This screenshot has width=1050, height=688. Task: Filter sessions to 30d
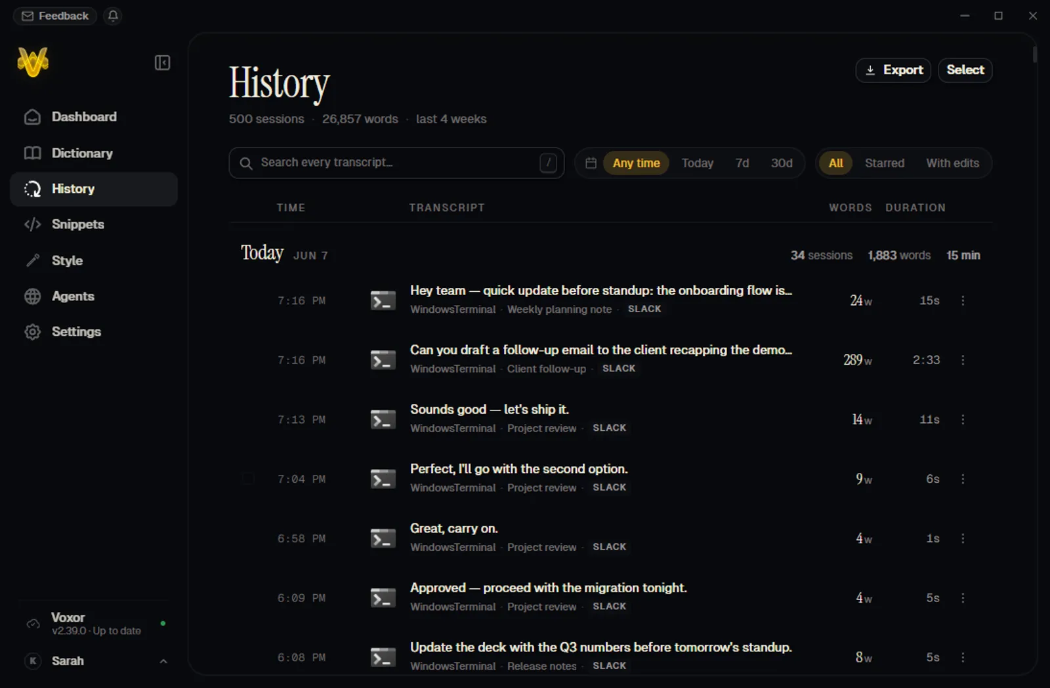(x=782, y=163)
